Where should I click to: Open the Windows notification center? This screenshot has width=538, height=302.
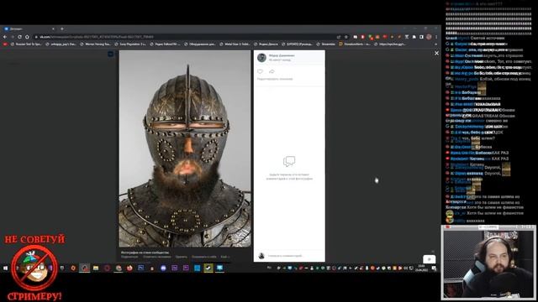tap(434, 268)
